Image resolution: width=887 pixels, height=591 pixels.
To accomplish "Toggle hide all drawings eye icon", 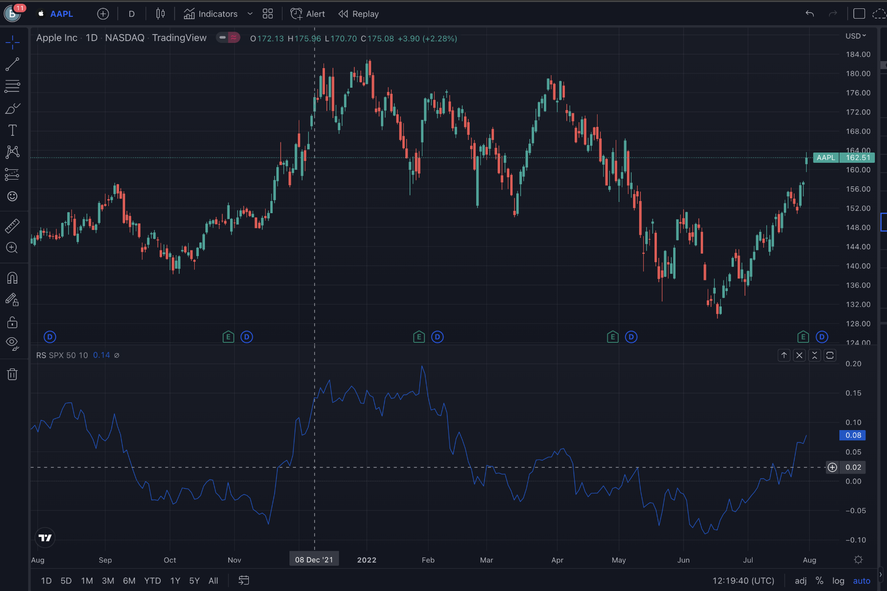I will pos(13,344).
